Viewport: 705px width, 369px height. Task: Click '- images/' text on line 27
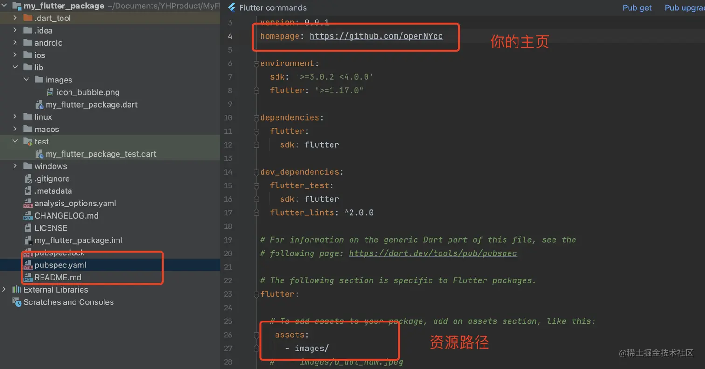[x=307, y=348]
